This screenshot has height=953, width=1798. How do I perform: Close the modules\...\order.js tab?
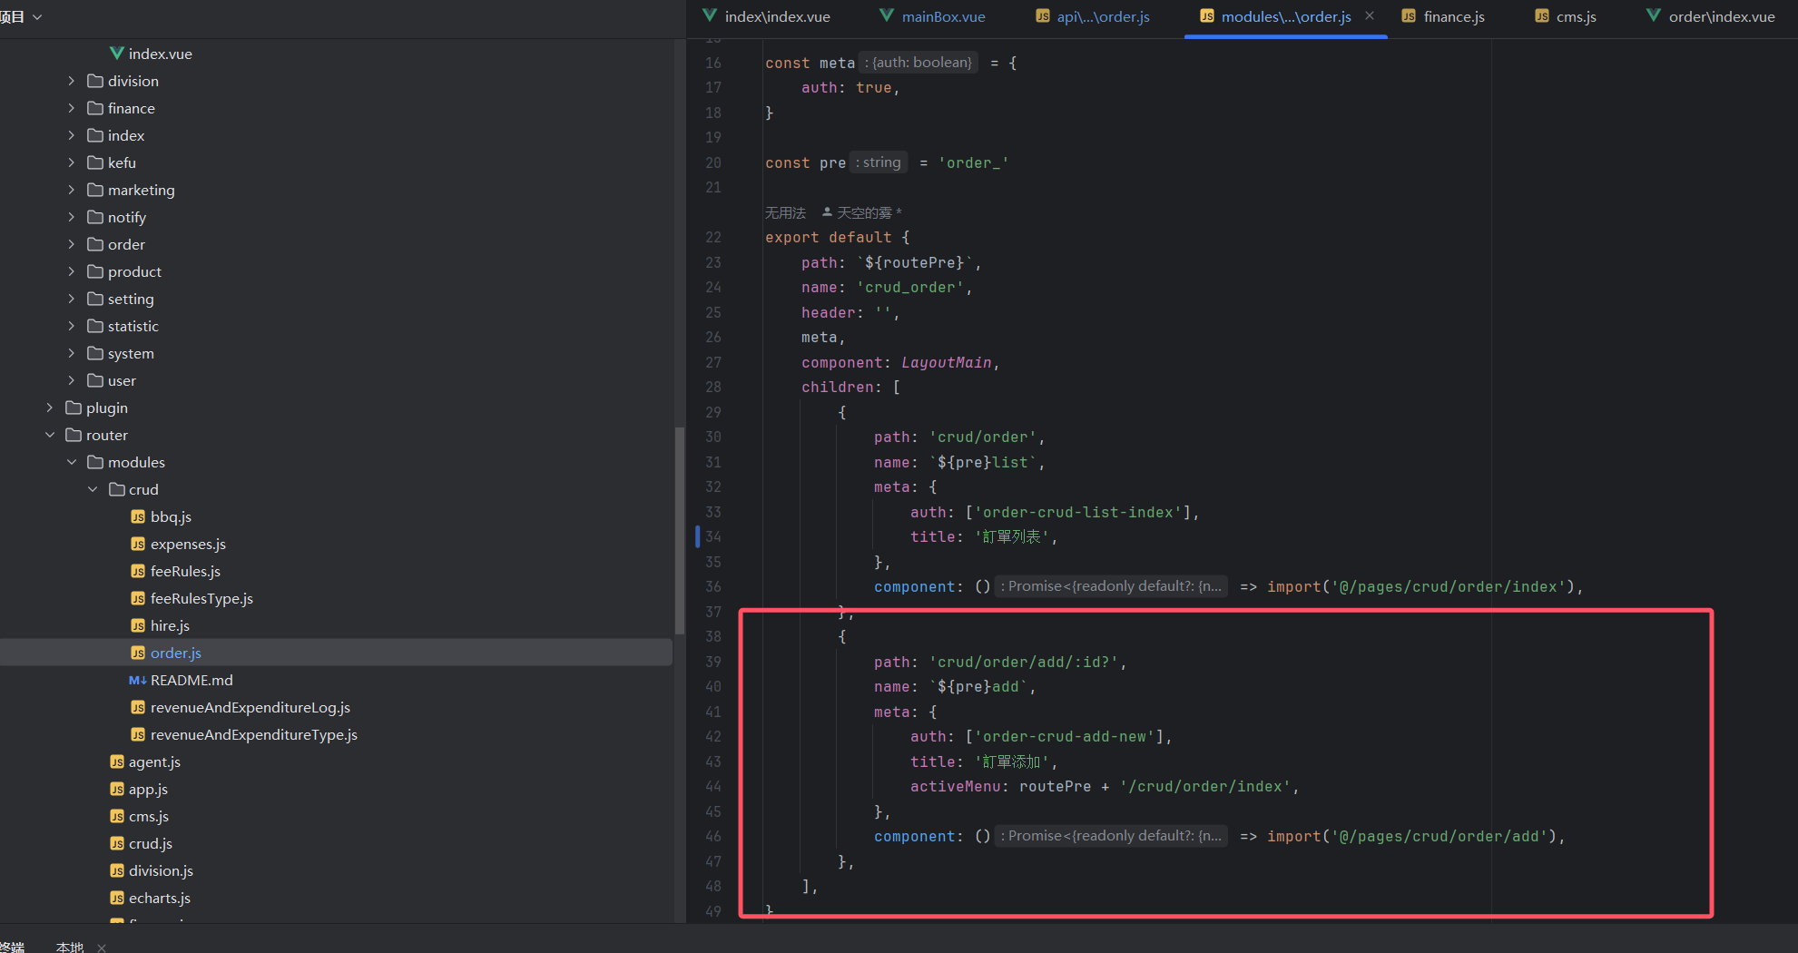point(1370,15)
